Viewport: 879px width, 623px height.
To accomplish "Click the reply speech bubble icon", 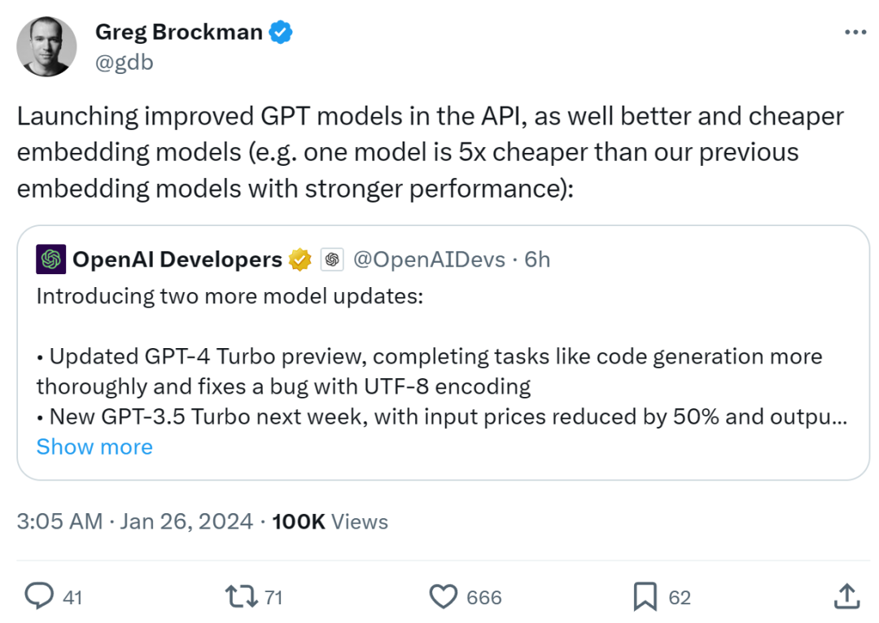I will pyautogui.click(x=39, y=597).
